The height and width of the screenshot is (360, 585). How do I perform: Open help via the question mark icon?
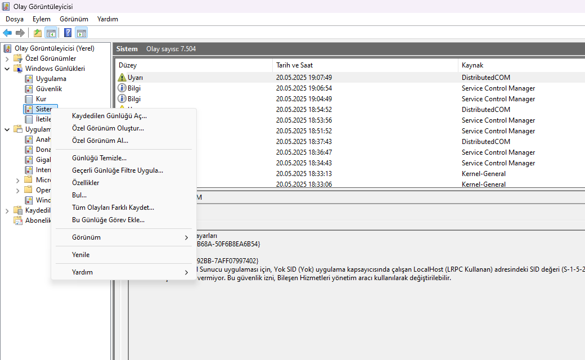[x=67, y=33]
